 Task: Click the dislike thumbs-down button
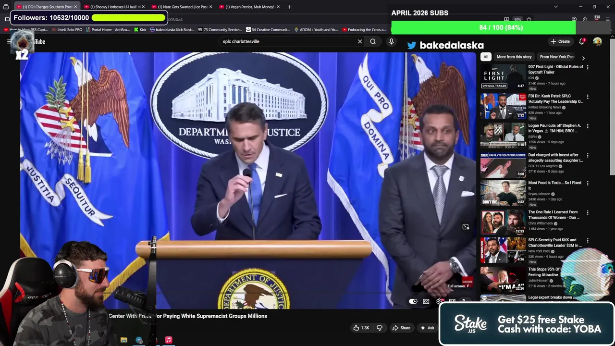coord(380,328)
